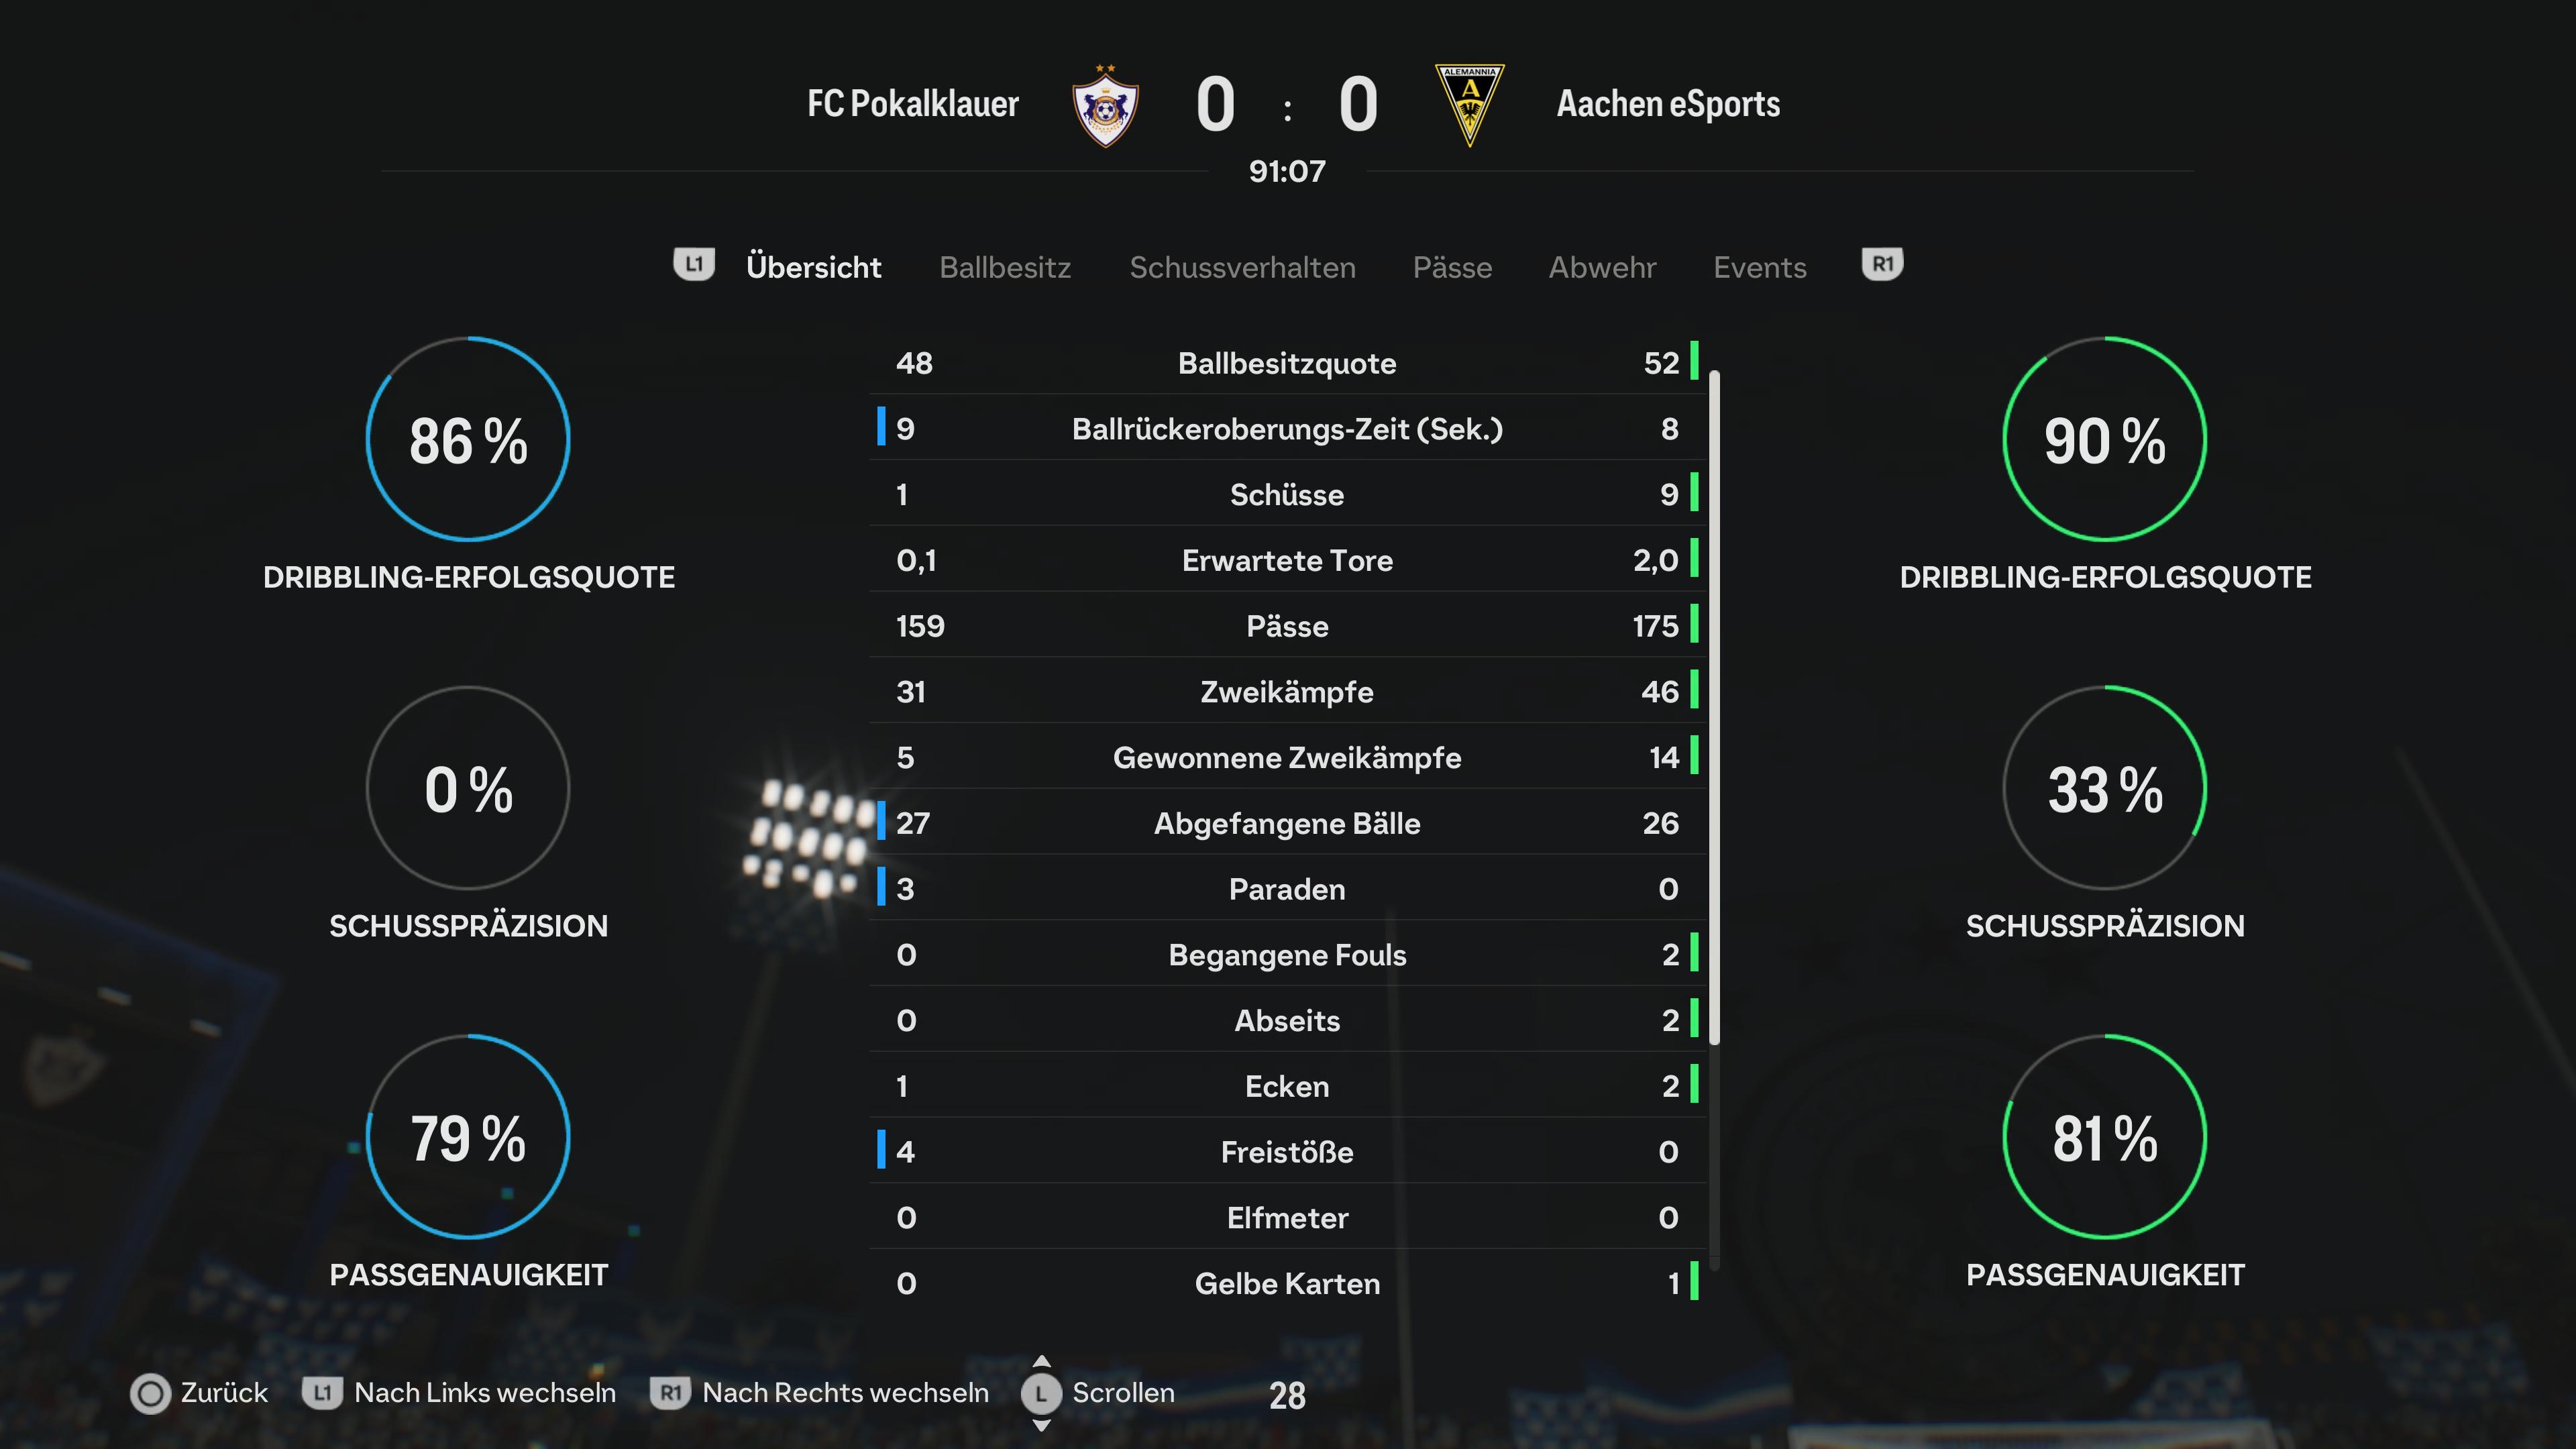Switch to the Schussverhalten tab
The height and width of the screenshot is (1449, 2576).
(x=1242, y=267)
